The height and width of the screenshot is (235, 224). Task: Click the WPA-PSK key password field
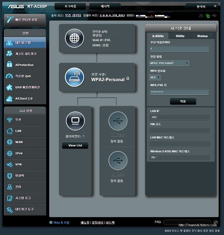(x=179, y=92)
